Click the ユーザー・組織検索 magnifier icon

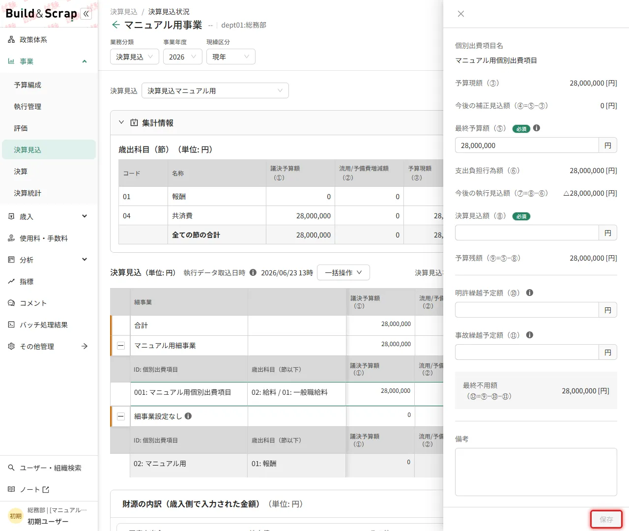(11, 468)
